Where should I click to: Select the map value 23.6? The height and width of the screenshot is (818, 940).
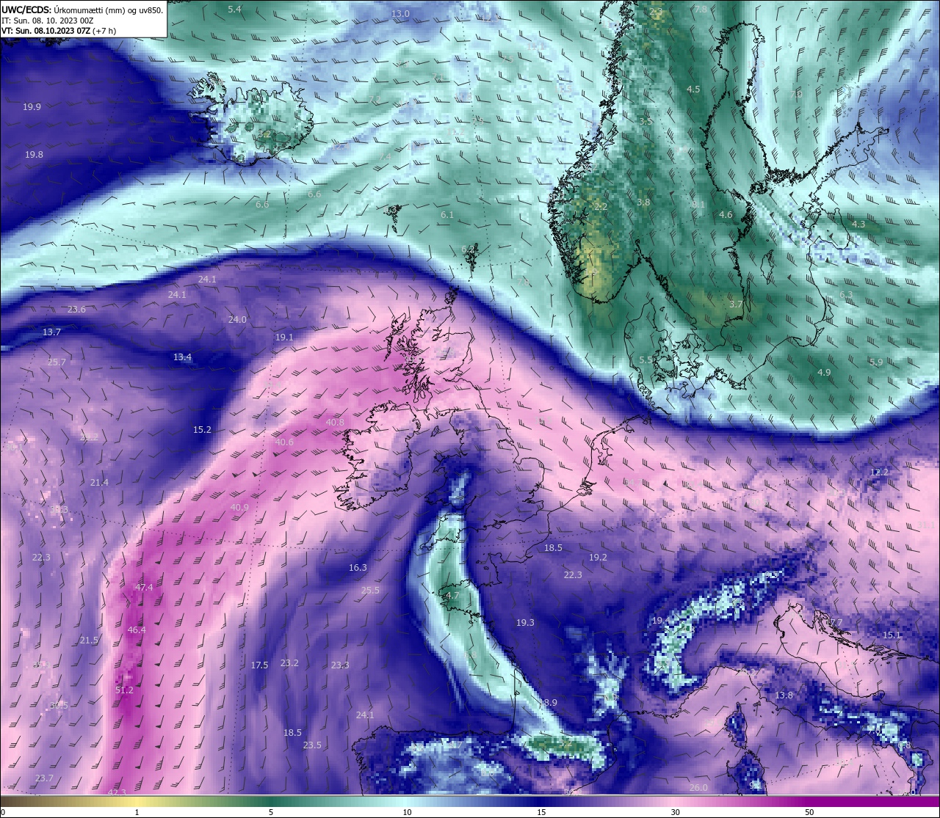(x=76, y=309)
